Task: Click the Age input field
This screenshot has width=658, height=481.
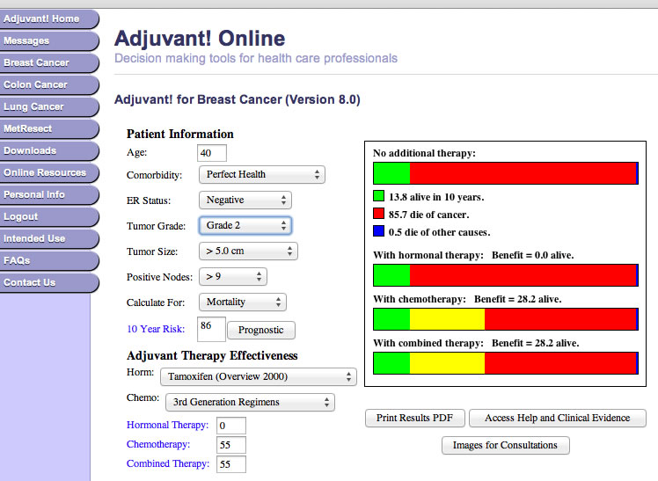Action: [x=212, y=153]
